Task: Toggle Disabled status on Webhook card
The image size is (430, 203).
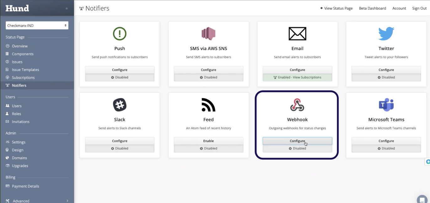Action: pos(297,148)
